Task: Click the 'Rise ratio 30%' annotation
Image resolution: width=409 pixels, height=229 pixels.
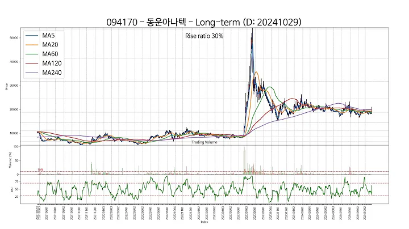Action: pyautogui.click(x=204, y=36)
